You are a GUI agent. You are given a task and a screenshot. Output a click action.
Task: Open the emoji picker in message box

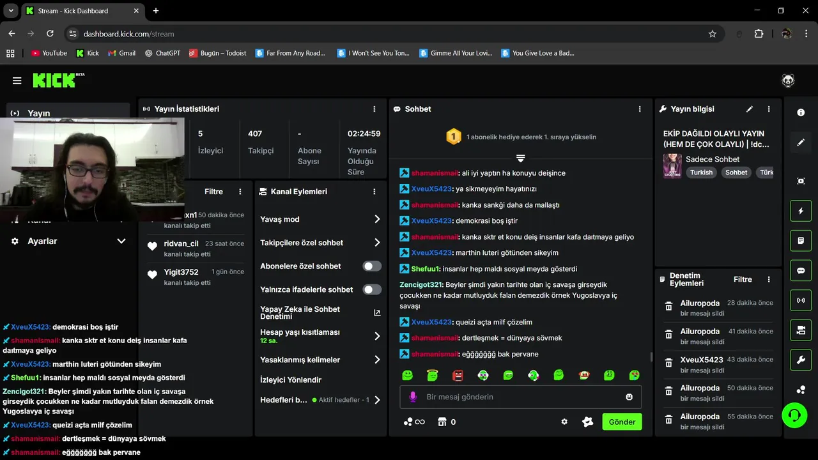(x=629, y=397)
